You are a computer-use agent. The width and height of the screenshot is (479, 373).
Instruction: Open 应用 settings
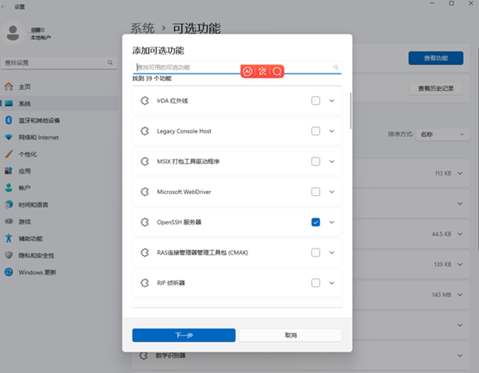(60, 171)
